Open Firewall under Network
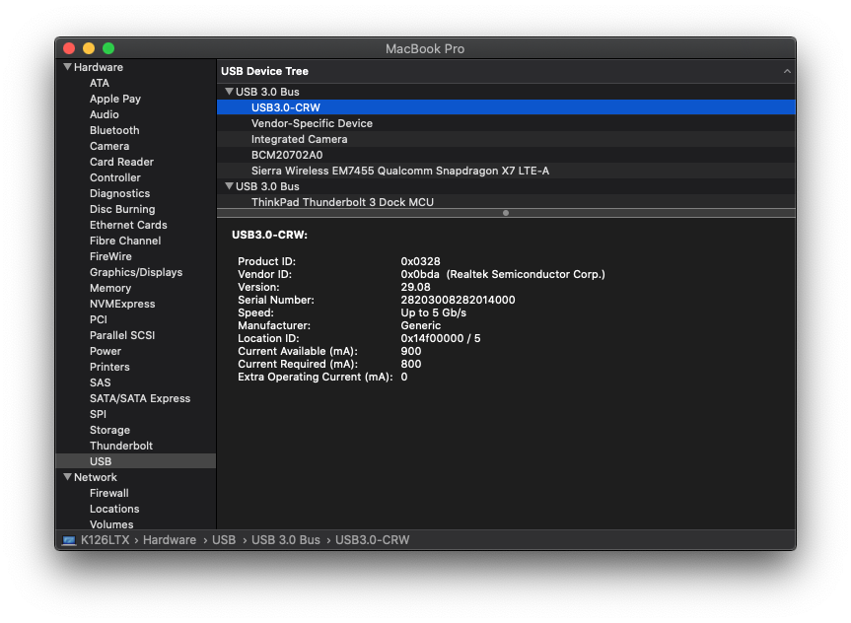The image size is (851, 623). [109, 493]
